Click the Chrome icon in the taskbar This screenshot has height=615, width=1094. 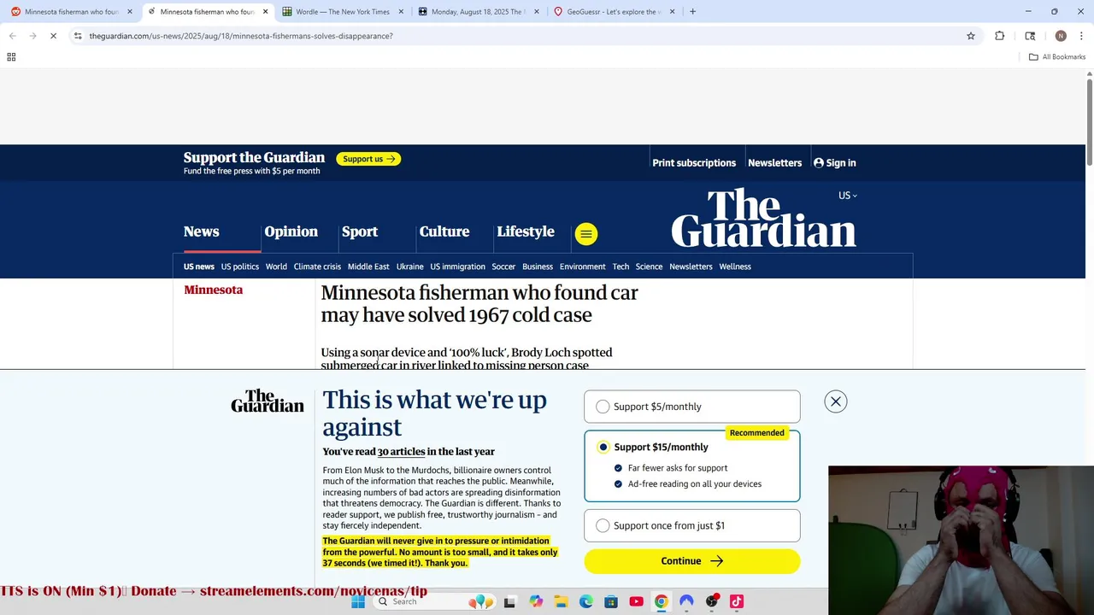coord(662,601)
